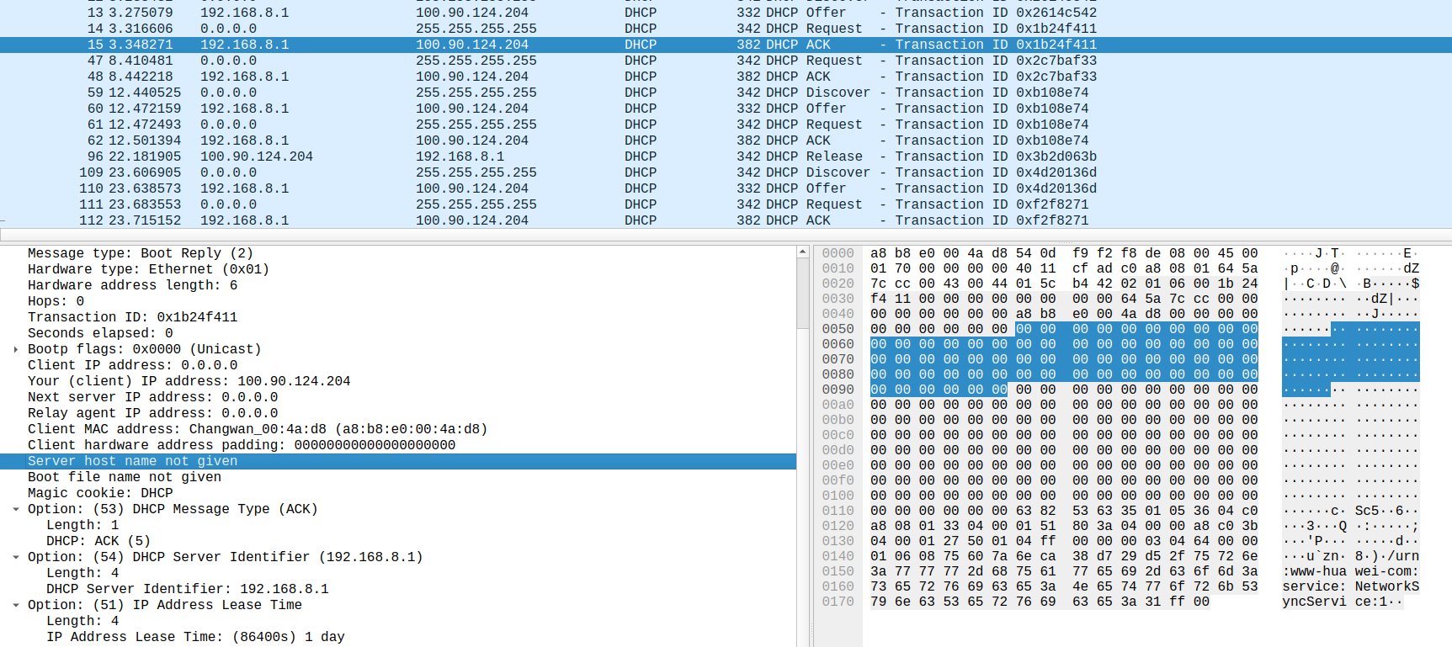The width and height of the screenshot is (1452, 647).
Task: Select packet 112 DHCP ACK row
Action: pyautogui.click(x=589, y=220)
